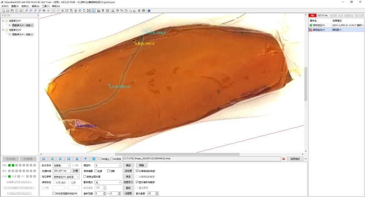This screenshot has height=197, width=365.
Task: Click the gear settings icon in toolbar
Action: [x=144, y=11]
